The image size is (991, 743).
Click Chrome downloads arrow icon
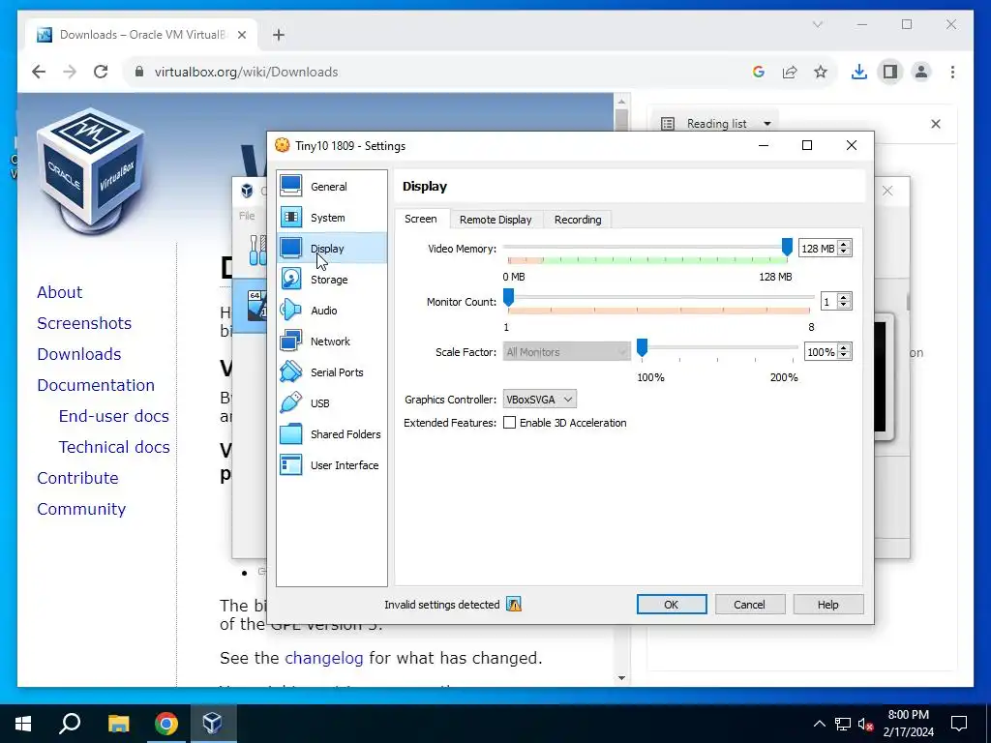[859, 72]
